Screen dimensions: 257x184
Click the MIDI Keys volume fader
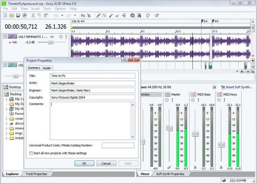click(x=221, y=145)
